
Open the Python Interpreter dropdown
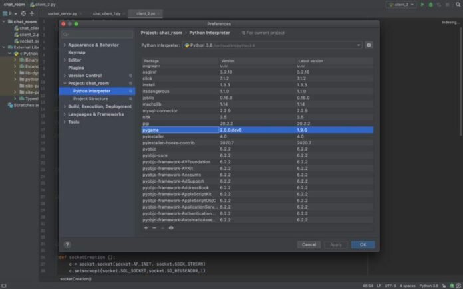click(273, 45)
